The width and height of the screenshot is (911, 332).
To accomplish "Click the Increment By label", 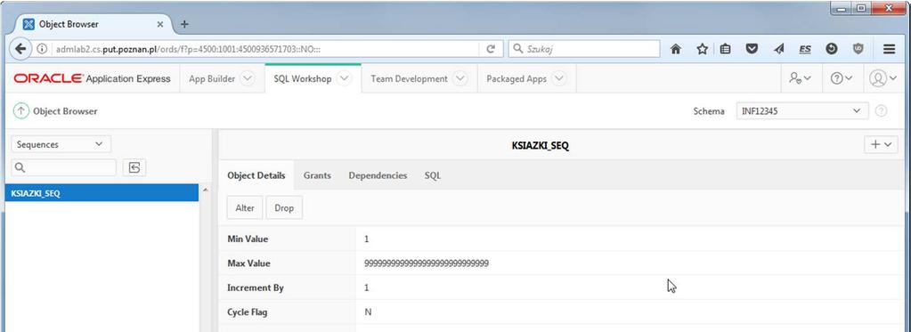I will pos(256,287).
